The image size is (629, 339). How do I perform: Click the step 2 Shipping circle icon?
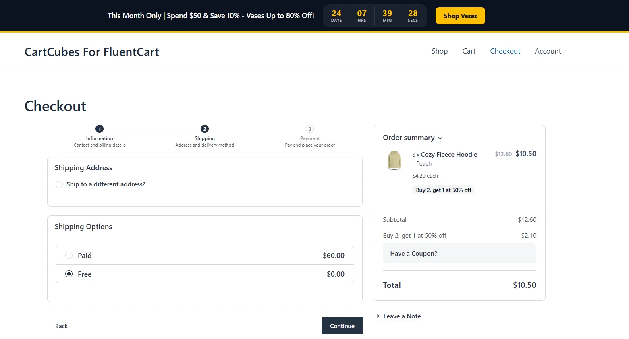pos(205,129)
